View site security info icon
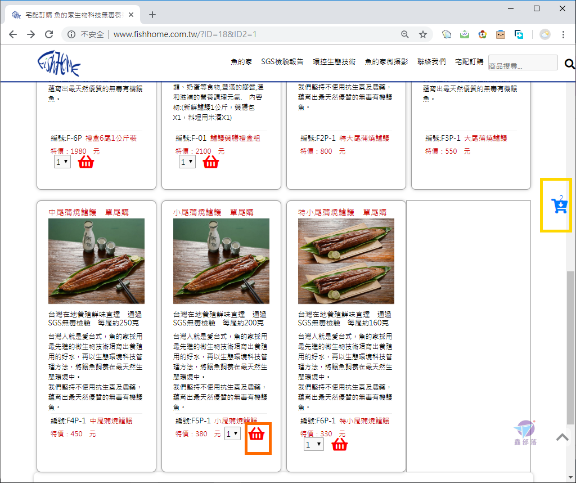The image size is (576, 483). (71, 34)
